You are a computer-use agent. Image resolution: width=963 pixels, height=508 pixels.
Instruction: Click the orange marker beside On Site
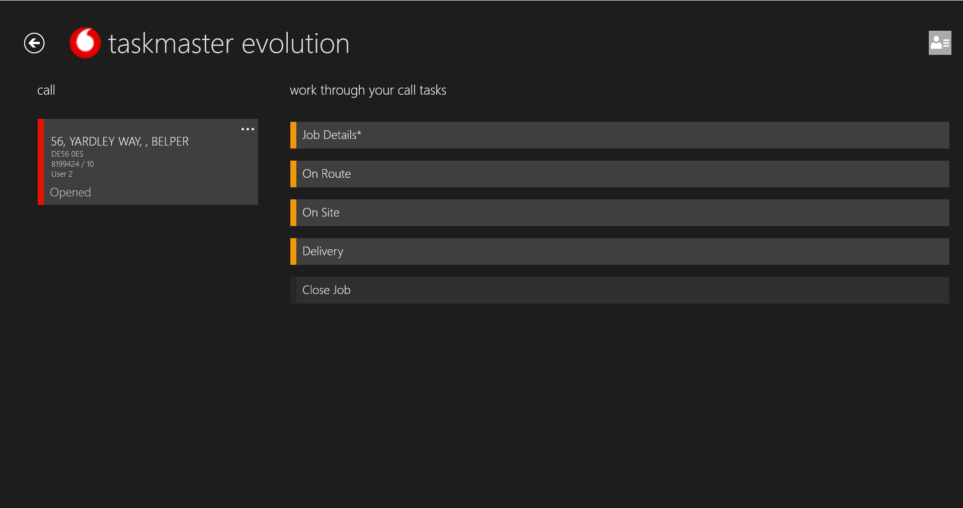(x=293, y=212)
